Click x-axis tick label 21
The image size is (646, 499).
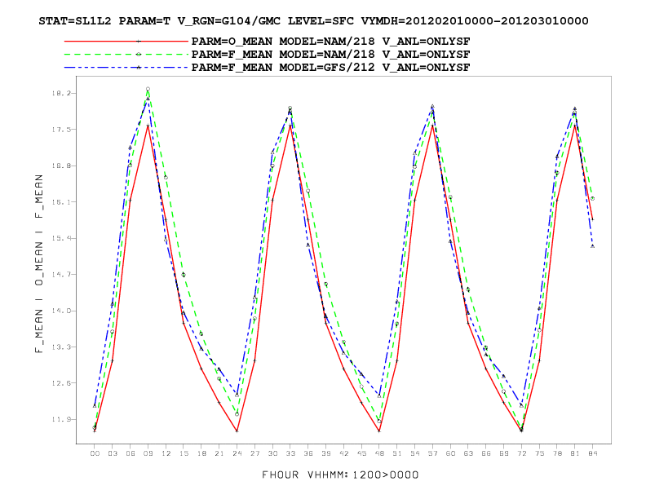click(x=219, y=453)
